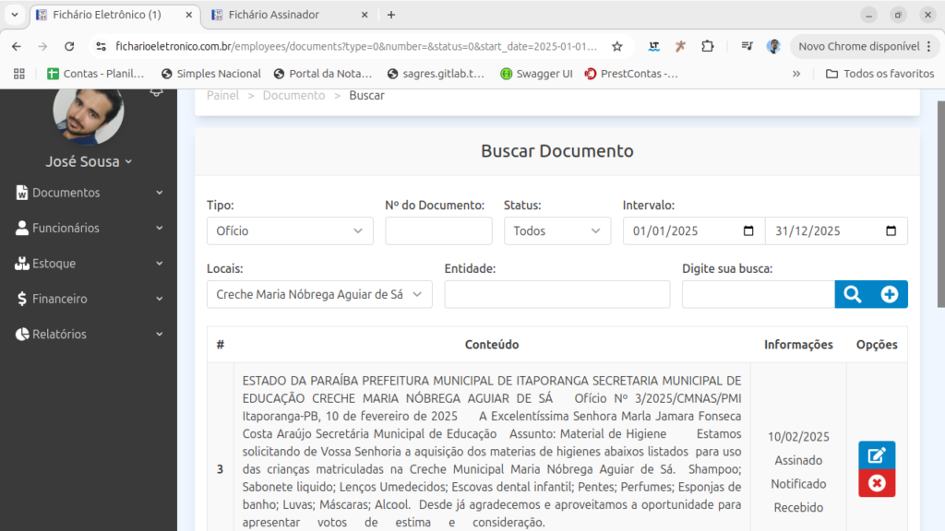This screenshot has height=531, width=945.
Task: Click the Informações column header
Action: [x=798, y=345]
